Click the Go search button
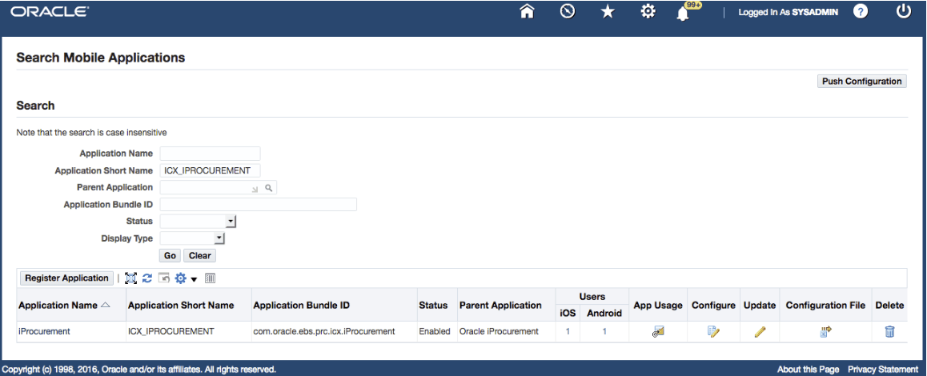The image size is (927, 376). [171, 255]
